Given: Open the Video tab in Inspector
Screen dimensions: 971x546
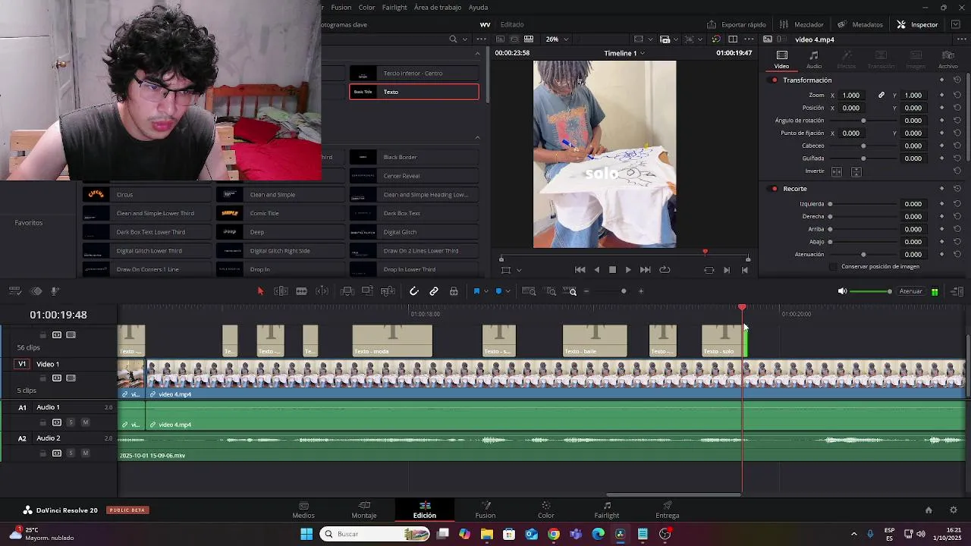Looking at the screenshot, I should tap(781, 60).
